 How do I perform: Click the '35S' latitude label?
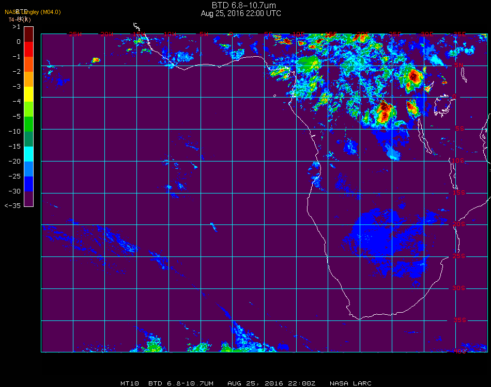[x=459, y=320]
